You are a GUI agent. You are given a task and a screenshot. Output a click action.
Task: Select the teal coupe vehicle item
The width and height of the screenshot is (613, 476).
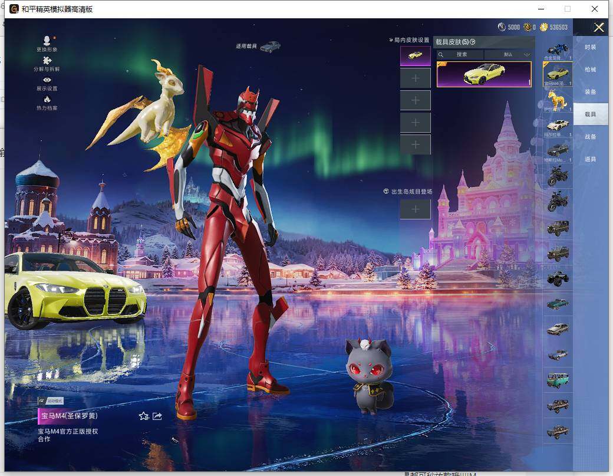point(558,304)
